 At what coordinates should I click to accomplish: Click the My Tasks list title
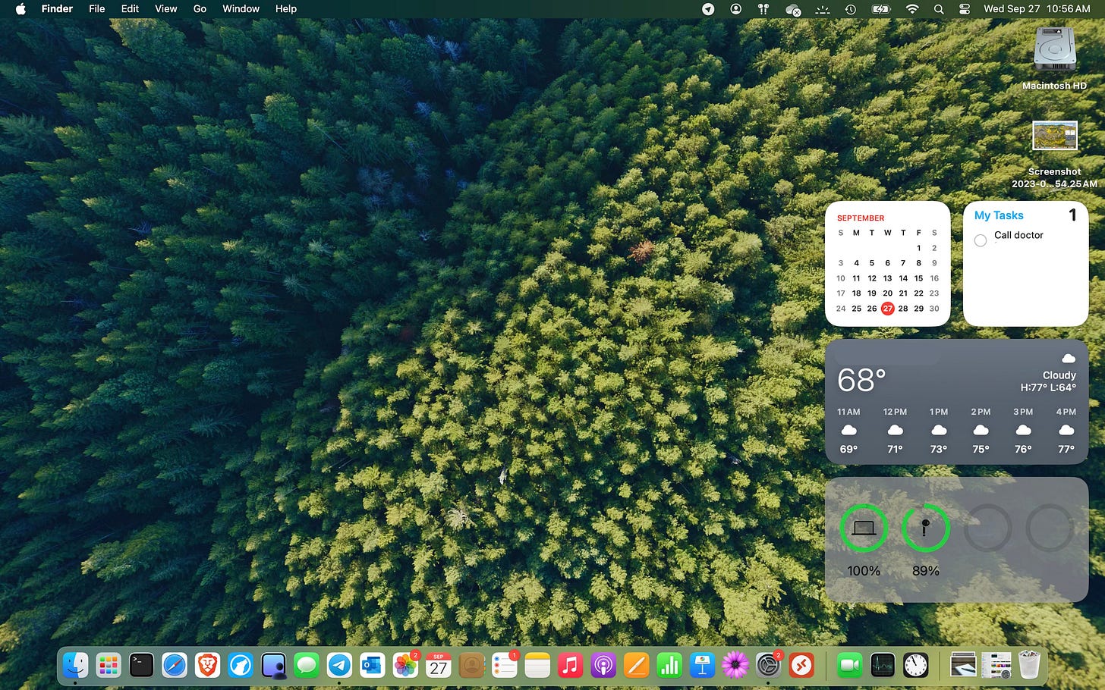tap(999, 215)
